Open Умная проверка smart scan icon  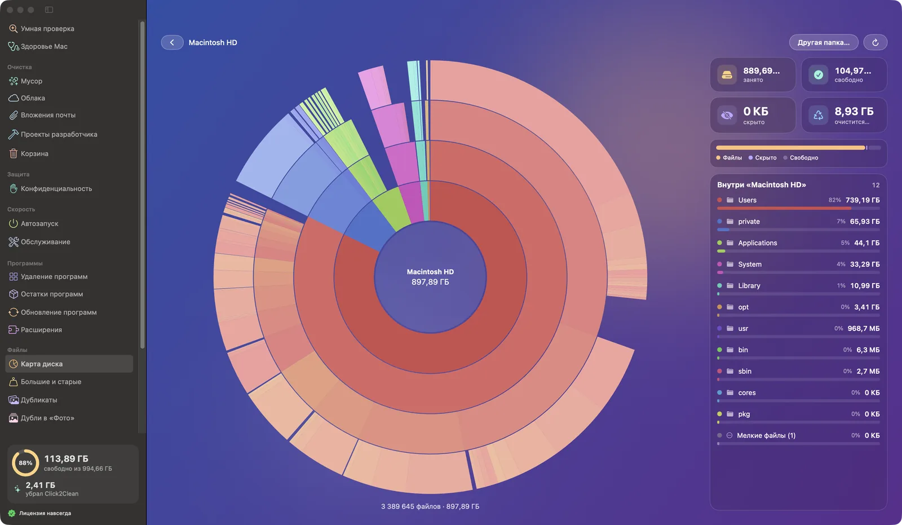point(14,28)
